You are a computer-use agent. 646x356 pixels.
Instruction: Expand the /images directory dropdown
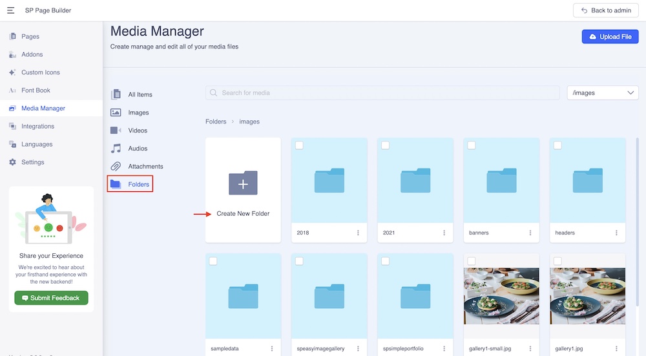tap(602, 93)
